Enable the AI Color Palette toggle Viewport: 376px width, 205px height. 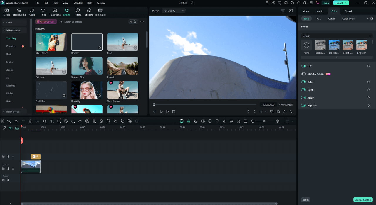[x=303, y=74]
